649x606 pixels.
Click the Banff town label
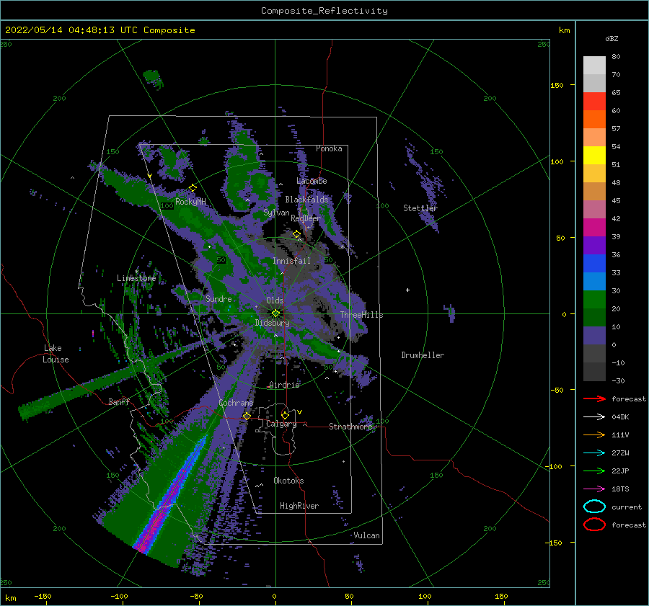pyautogui.click(x=119, y=401)
